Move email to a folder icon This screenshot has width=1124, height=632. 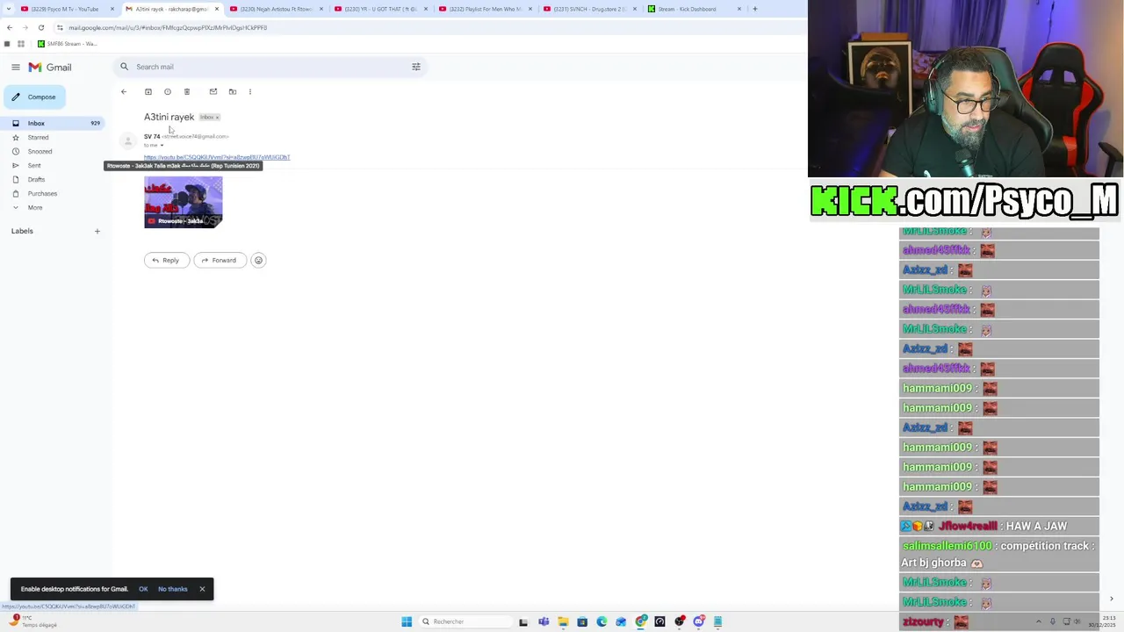point(233,91)
